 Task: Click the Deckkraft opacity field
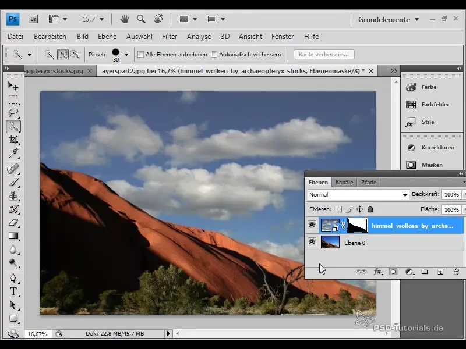tap(451, 195)
